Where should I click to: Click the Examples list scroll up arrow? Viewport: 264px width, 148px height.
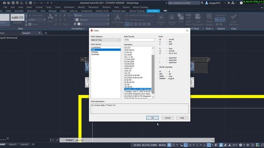pyautogui.click(x=153, y=48)
